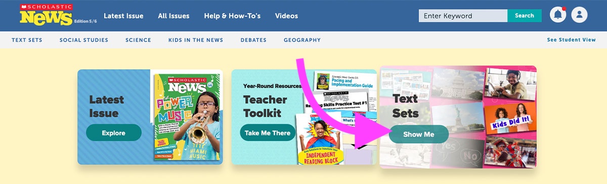Select Social Studies category
The image size is (607, 184).
(84, 40)
